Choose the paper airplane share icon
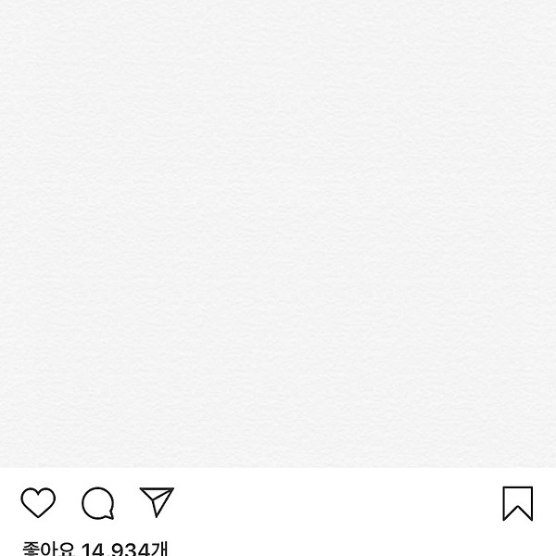 [157, 502]
